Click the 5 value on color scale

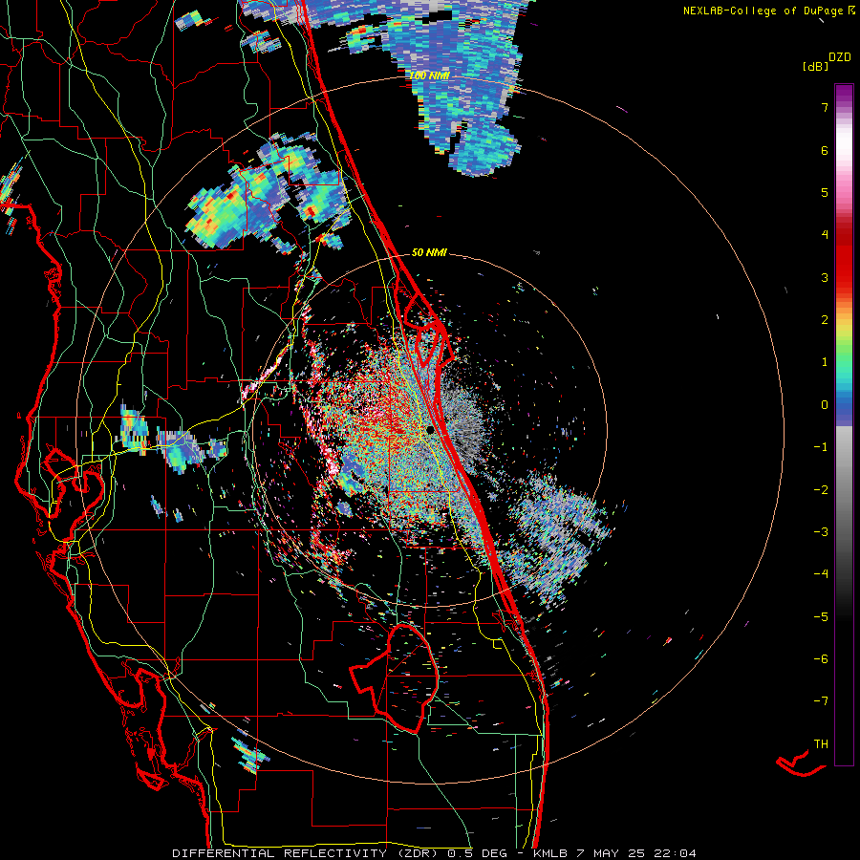coord(825,192)
